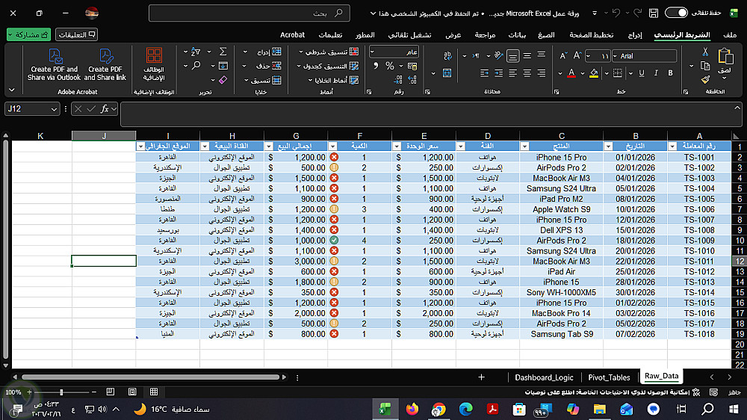
Task: Toggle Top Align vertical alignment
Action: click(541, 56)
